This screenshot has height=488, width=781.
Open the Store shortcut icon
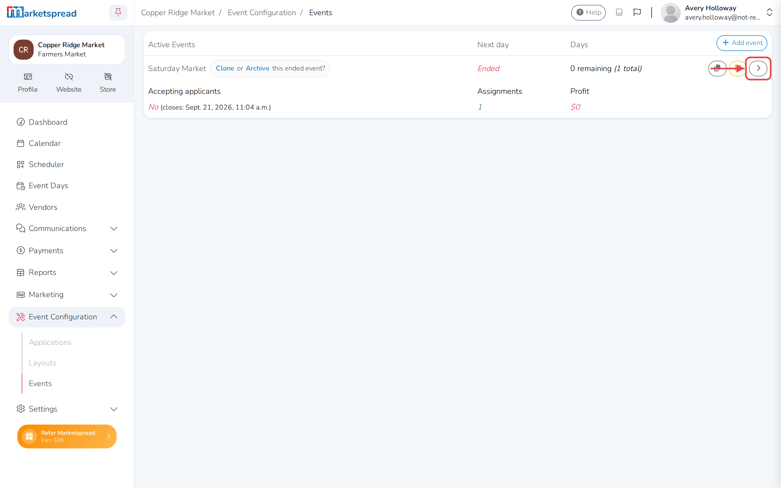[x=108, y=76]
